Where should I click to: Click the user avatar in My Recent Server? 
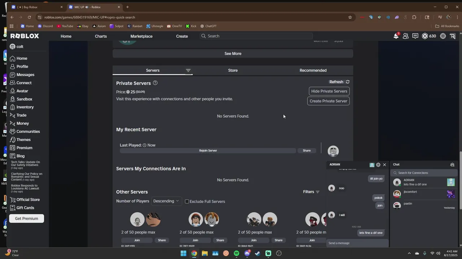(x=333, y=151)
